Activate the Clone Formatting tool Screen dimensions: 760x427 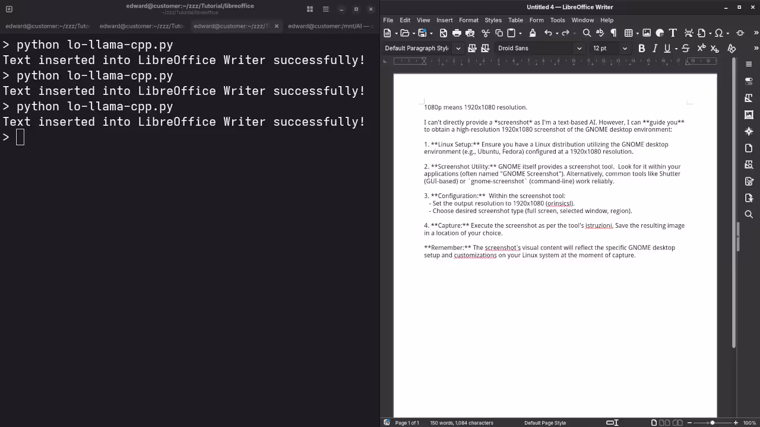[x=532, y=33]
